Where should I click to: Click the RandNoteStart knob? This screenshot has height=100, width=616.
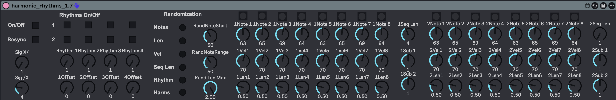(210, 36)
